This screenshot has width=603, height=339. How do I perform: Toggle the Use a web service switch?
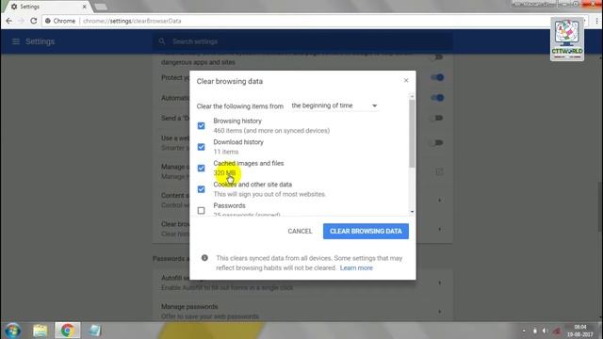tap(436, 142)
